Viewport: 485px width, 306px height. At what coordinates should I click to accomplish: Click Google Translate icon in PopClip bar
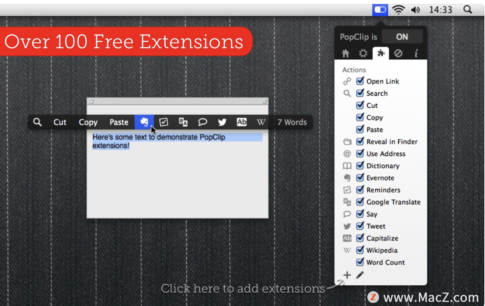(183, 122)
